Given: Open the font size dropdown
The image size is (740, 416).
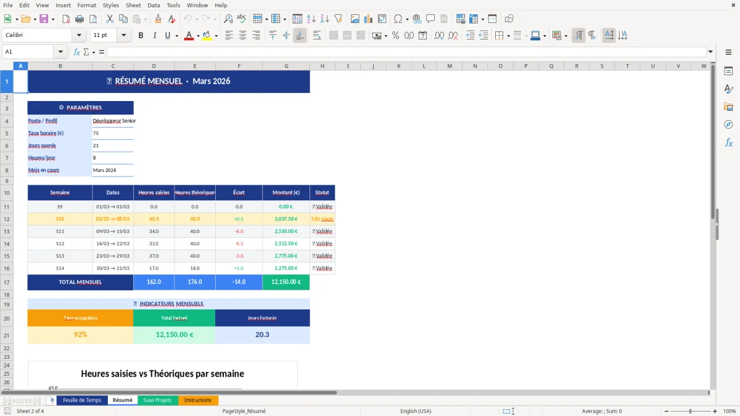Looking at the screenshot, I should [x=122, y=35].
